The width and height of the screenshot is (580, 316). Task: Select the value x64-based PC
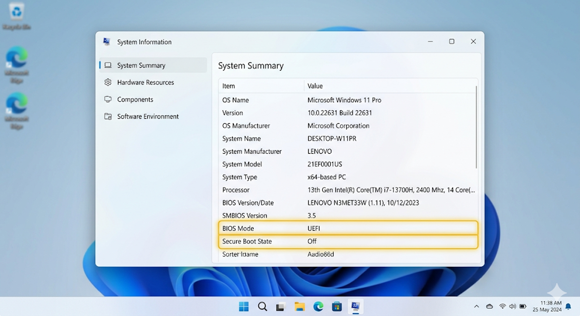pos(327,177)
